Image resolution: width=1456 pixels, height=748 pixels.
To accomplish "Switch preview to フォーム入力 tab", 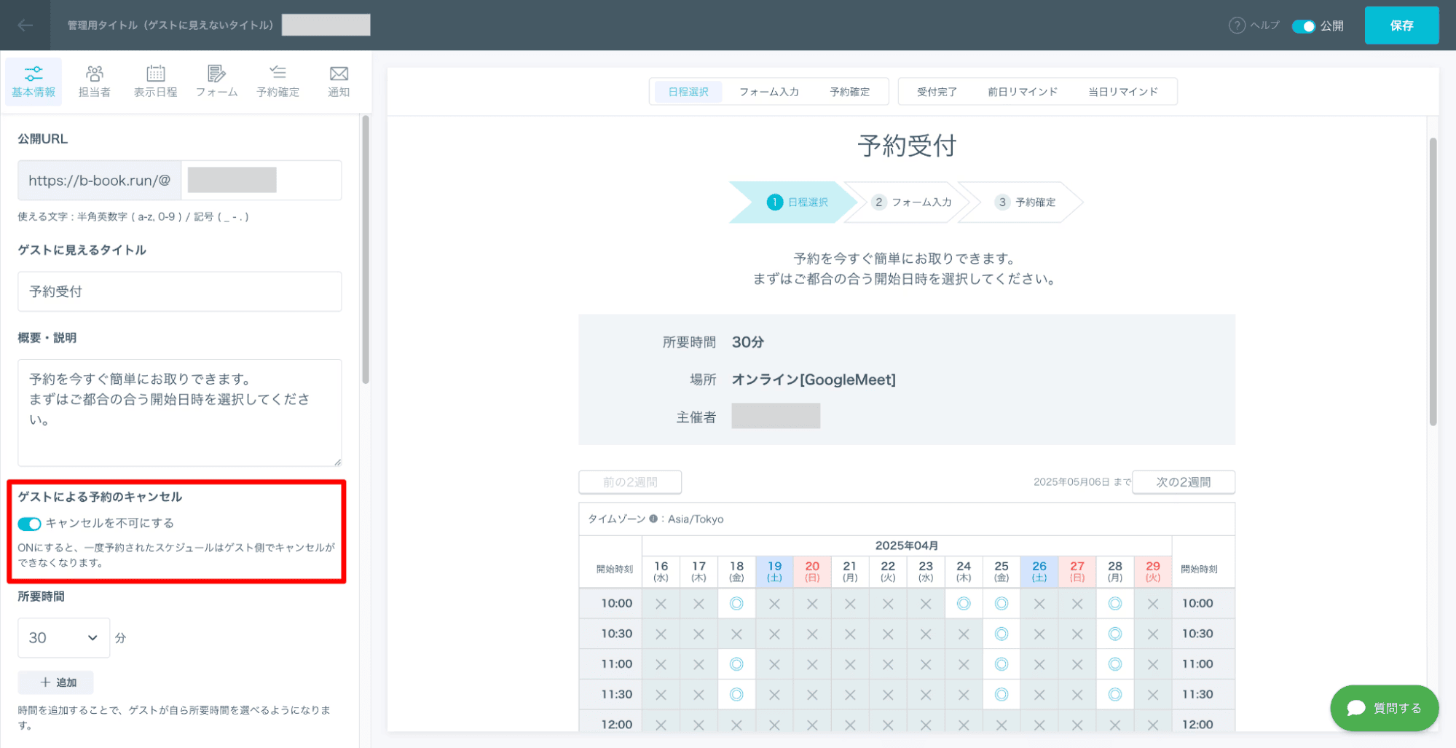I will [769, 92].
